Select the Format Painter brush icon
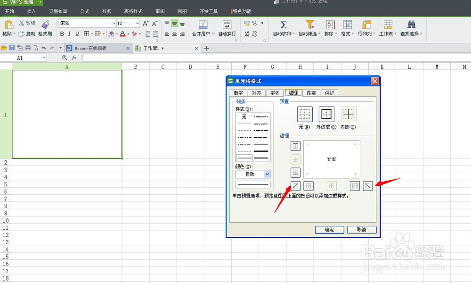 pyautogui.click(x=45, y=25)
